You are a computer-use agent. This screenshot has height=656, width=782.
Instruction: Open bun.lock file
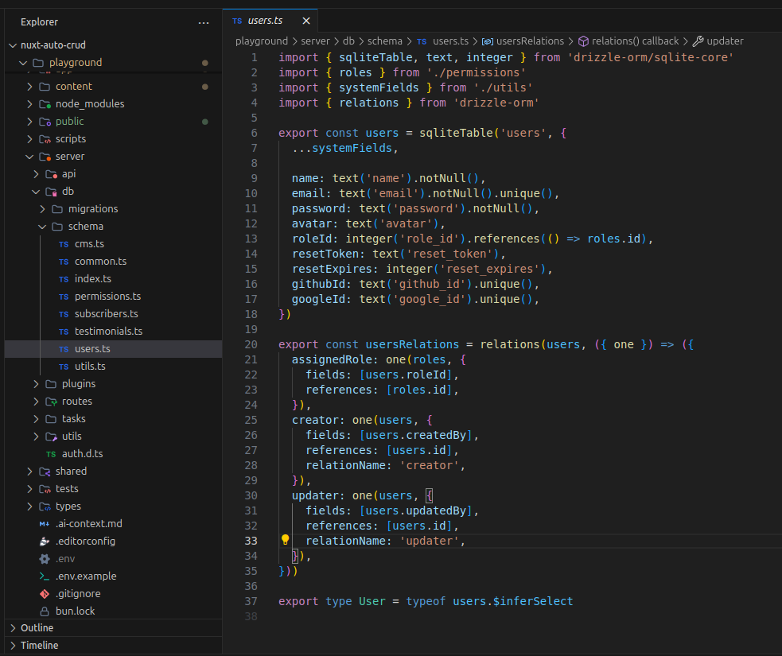coord(75,611)
